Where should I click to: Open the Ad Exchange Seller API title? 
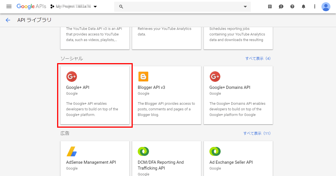click(231, 162)
